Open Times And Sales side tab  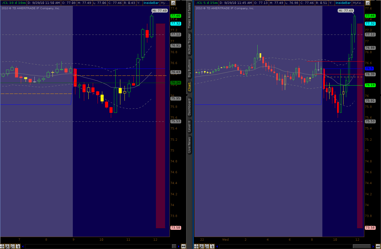190,16
